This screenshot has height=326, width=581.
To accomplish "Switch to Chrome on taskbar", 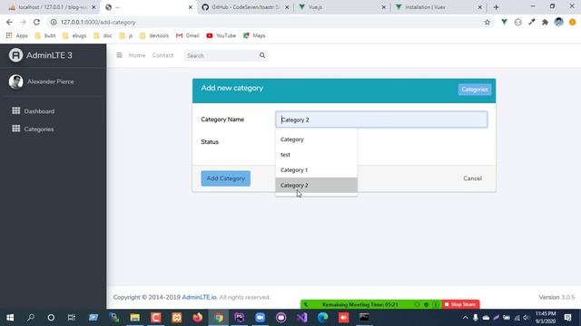I will coord(219,318).
